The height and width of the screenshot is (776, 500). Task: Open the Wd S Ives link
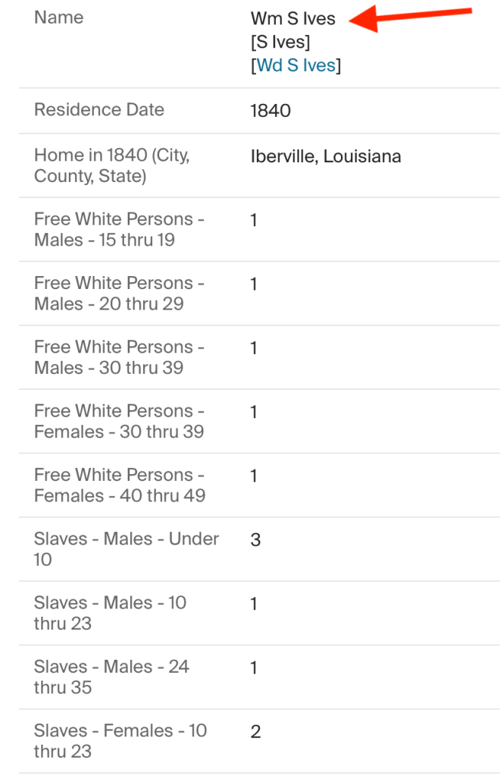296,65
